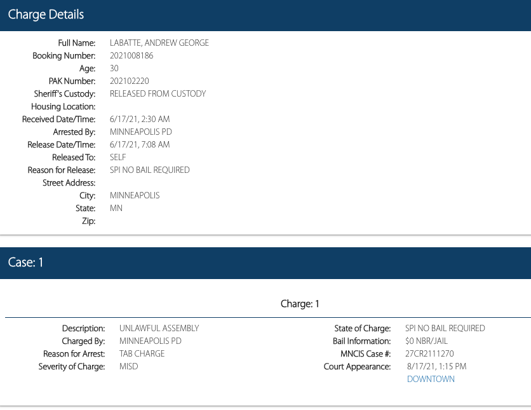Click the State value MN
Viewport: 531px width, 410px height.
click(116, 208)
